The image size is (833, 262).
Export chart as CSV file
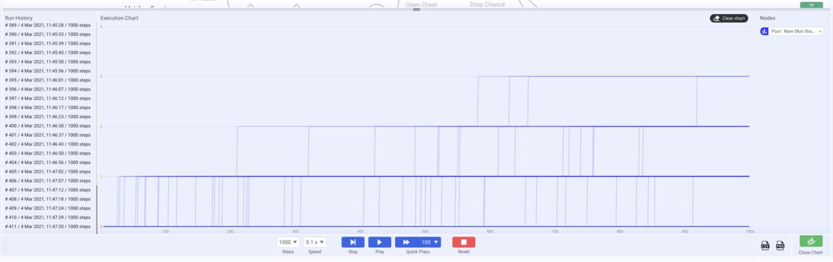[x=765, y=245]
